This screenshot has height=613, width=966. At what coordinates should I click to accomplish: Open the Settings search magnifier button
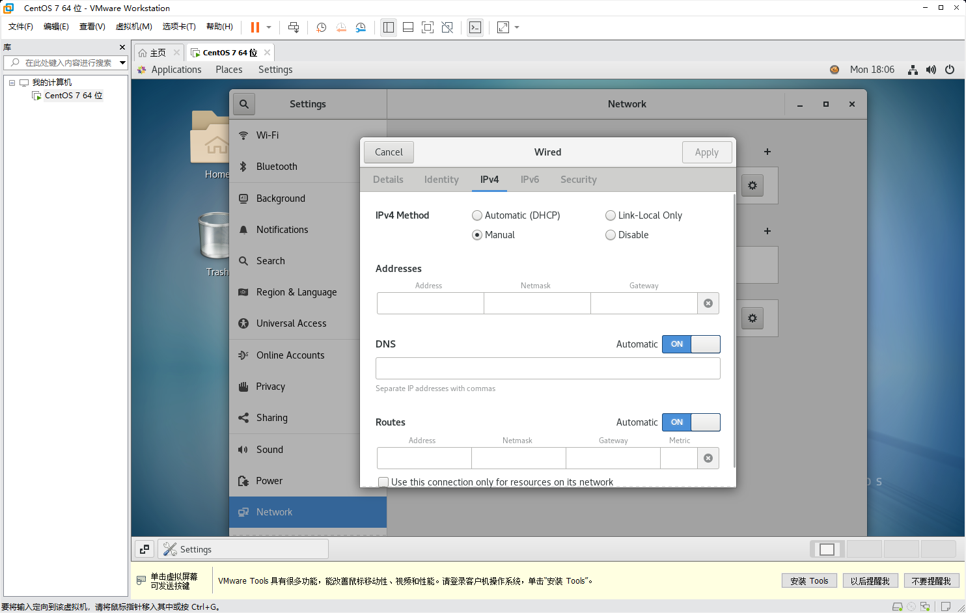(x=244, y=104)
